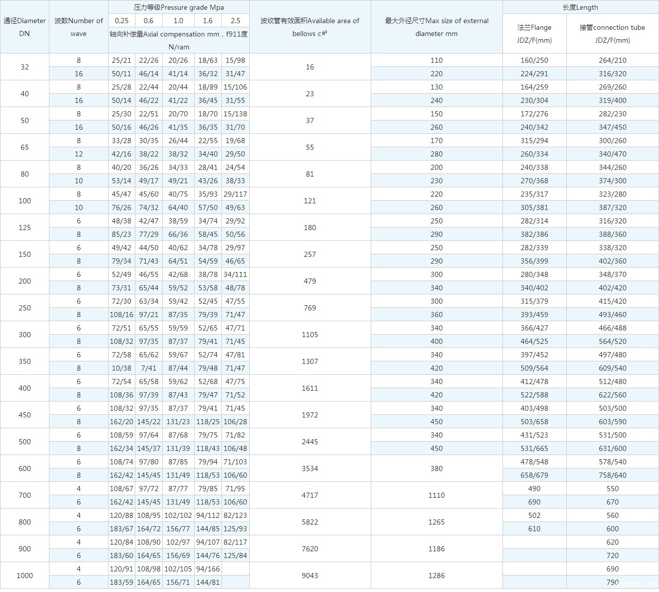Select bellows area value 9043

click(310, 576)
